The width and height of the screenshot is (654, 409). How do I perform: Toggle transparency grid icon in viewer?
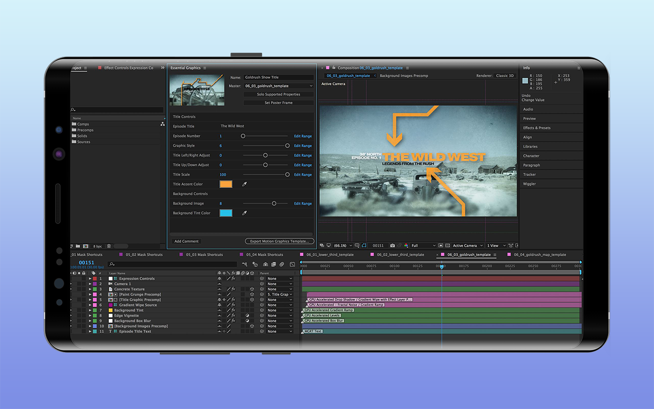point(448,245)
